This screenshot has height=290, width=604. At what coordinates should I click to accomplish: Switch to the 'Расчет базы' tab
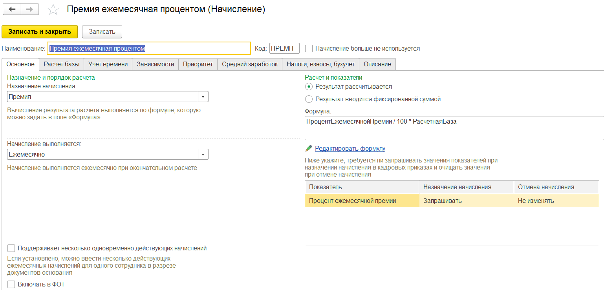pyautogui.click(x=61, y=64)
